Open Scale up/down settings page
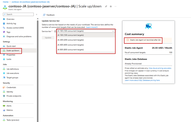191x122 pixels. coord(13,50)
